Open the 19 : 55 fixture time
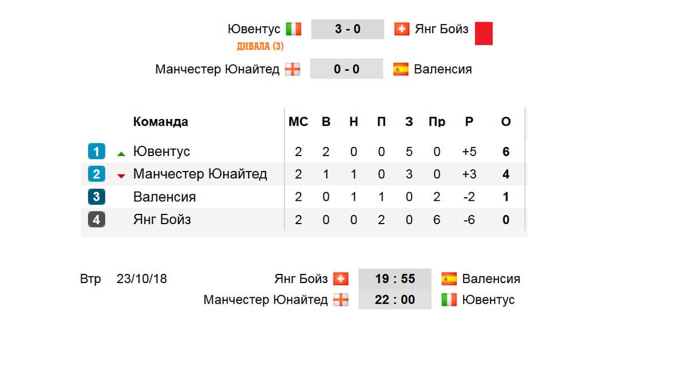Image resolution: width=687 pixels, height=386 pixels. tap(395, 279)
